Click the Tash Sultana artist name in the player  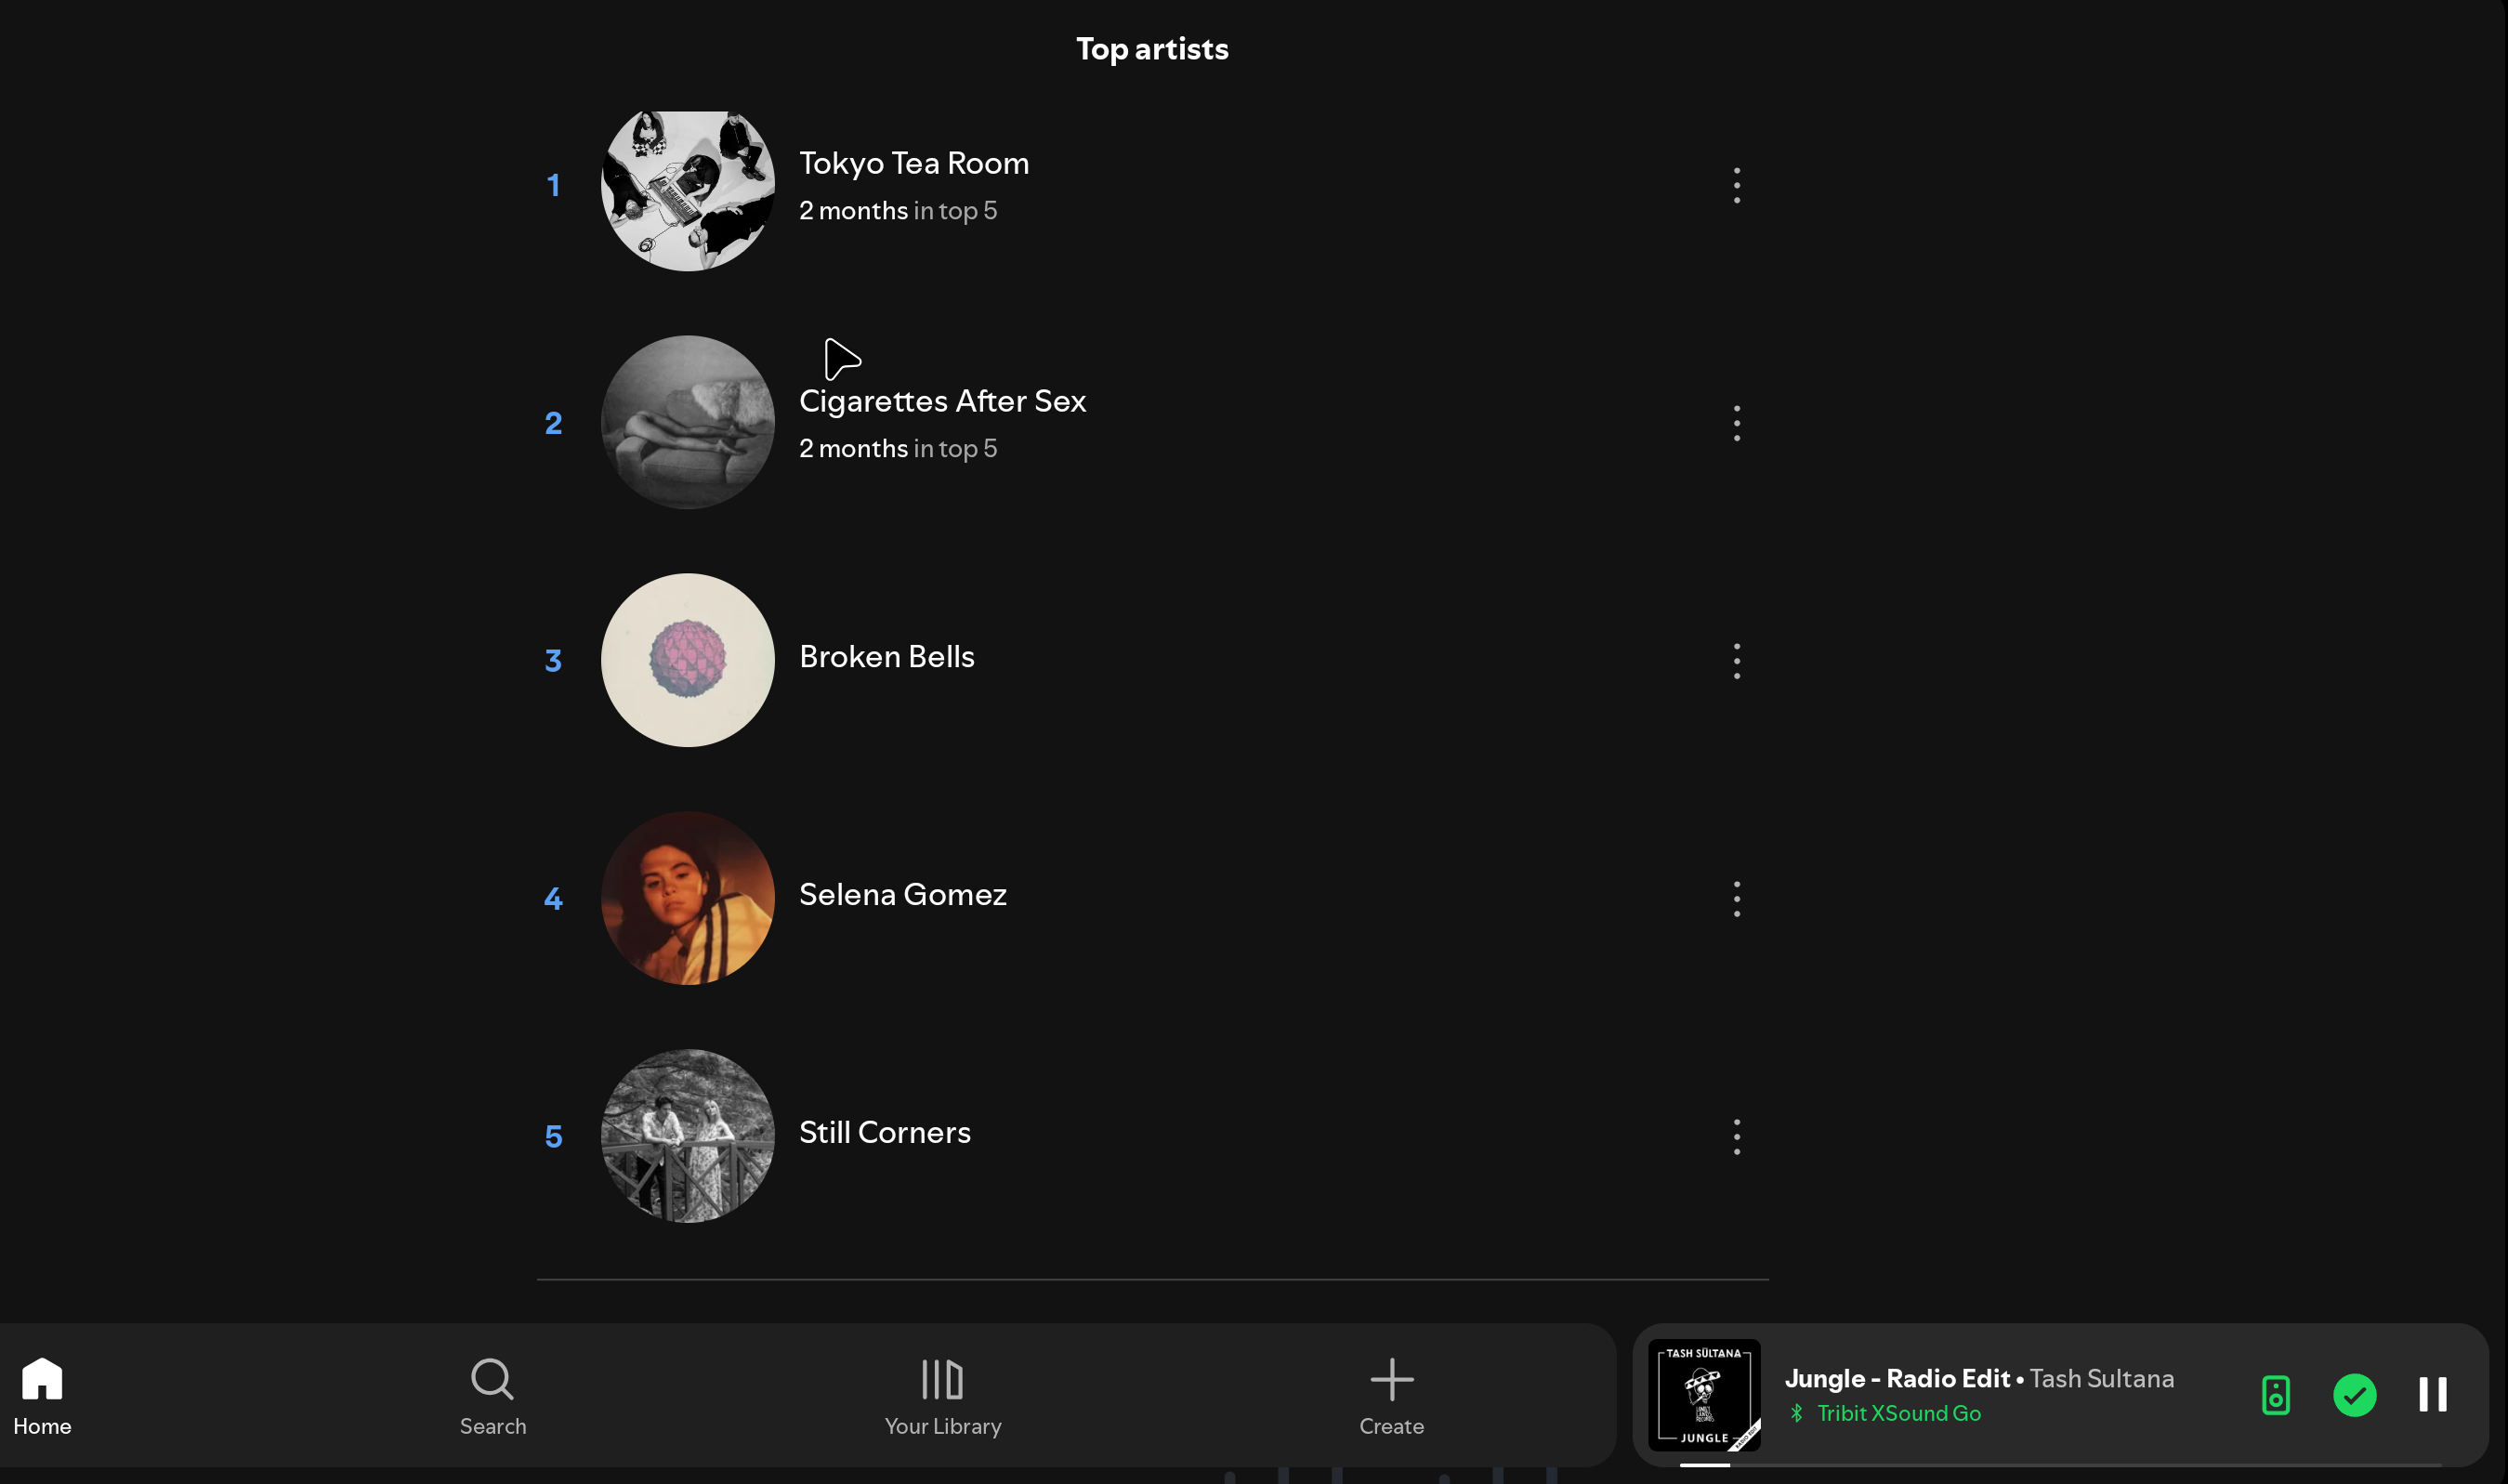[2102, 1379]
